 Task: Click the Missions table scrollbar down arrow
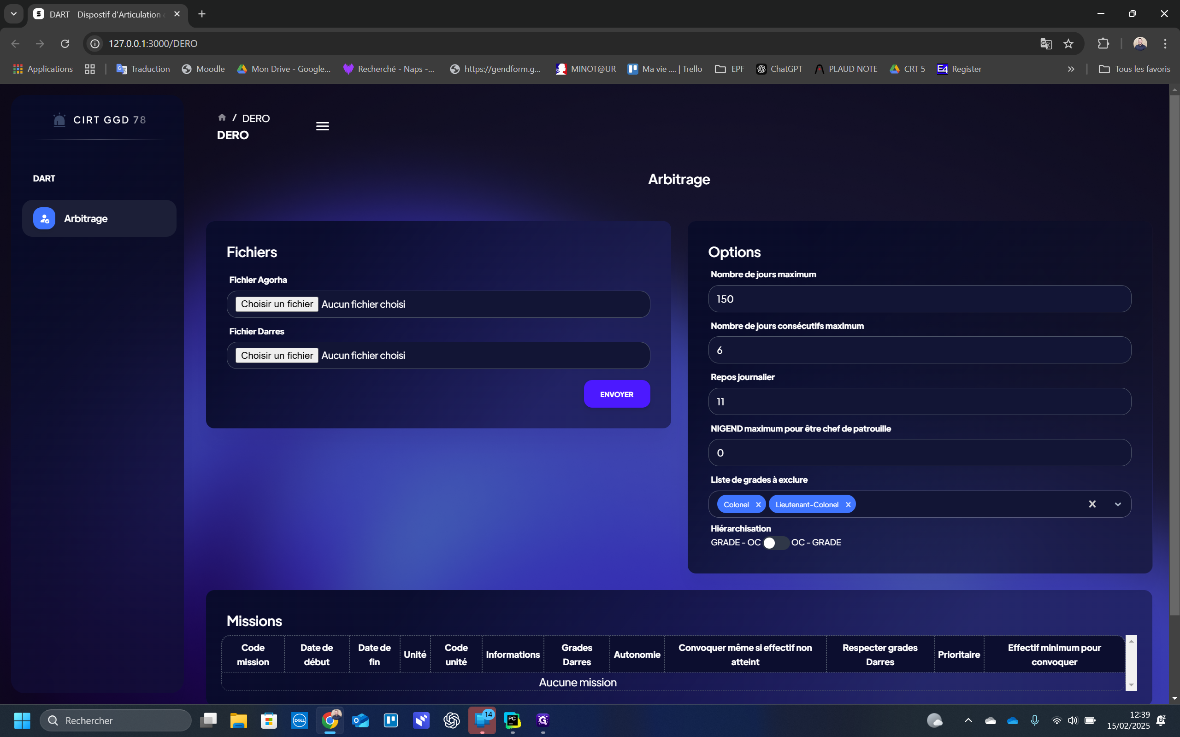[1131, 685]
